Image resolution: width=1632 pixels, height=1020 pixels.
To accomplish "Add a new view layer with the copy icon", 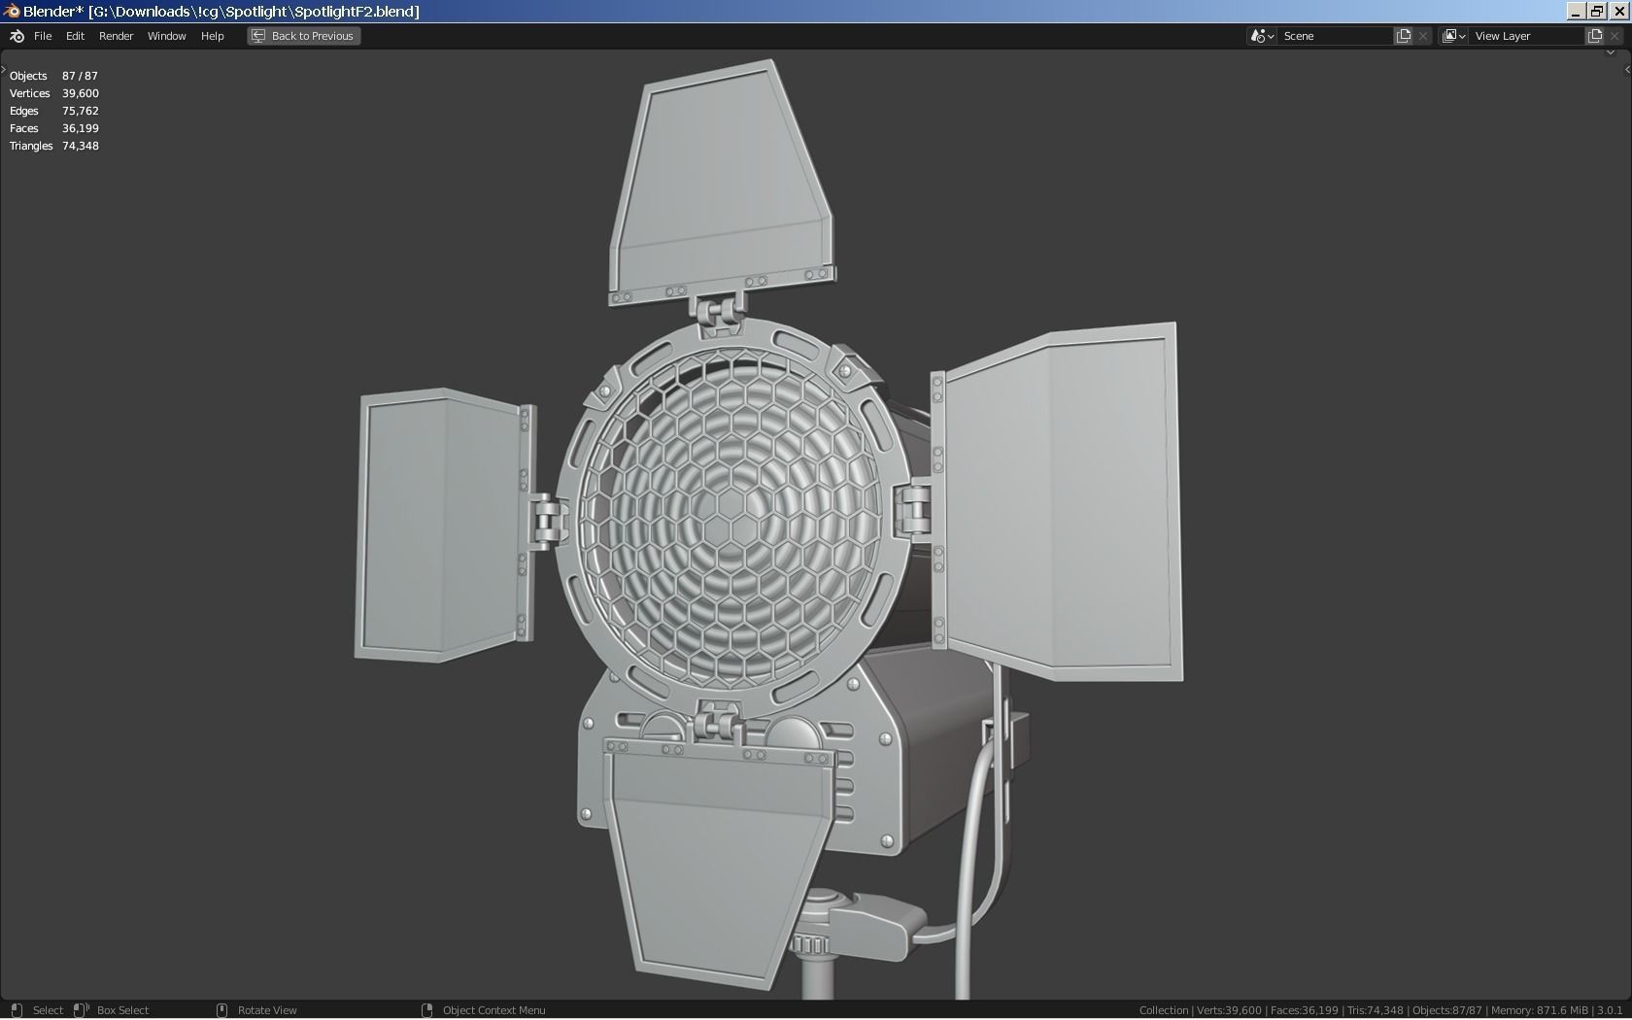I will click(x=1595, y=36).
